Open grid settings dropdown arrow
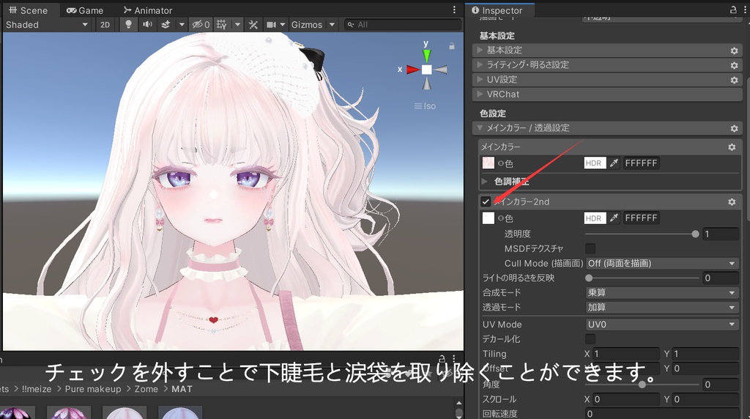Image resolution: width=750 pixels, height=419 pixels. (x=238, y=24)
